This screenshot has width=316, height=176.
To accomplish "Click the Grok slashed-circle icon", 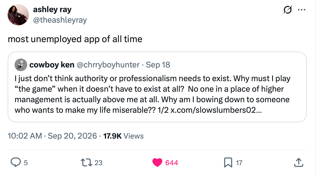I will pyautogui.click(x=287, y=10).
